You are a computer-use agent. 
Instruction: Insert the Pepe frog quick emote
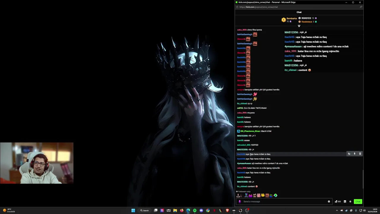(x=271, y=195)
